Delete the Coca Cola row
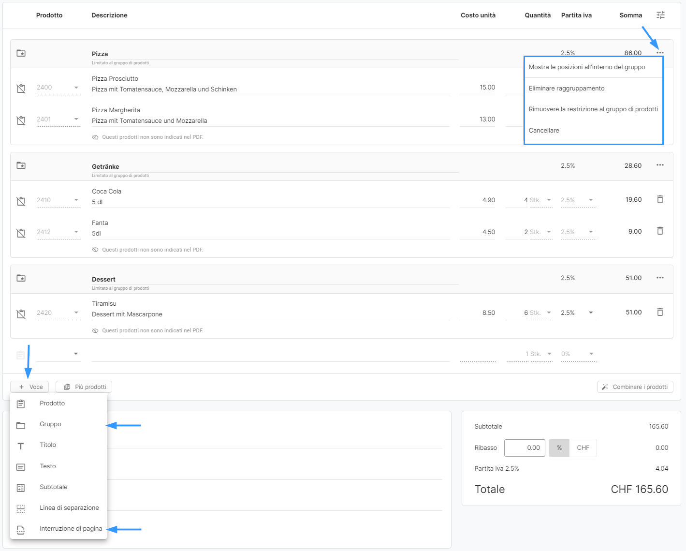686x551 pixels. point(660,199)
